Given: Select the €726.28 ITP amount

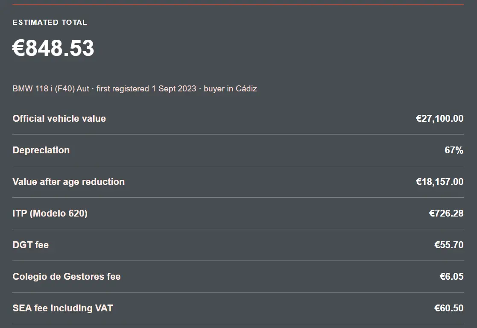Looking at the screenshot, I should coord(446,213).
